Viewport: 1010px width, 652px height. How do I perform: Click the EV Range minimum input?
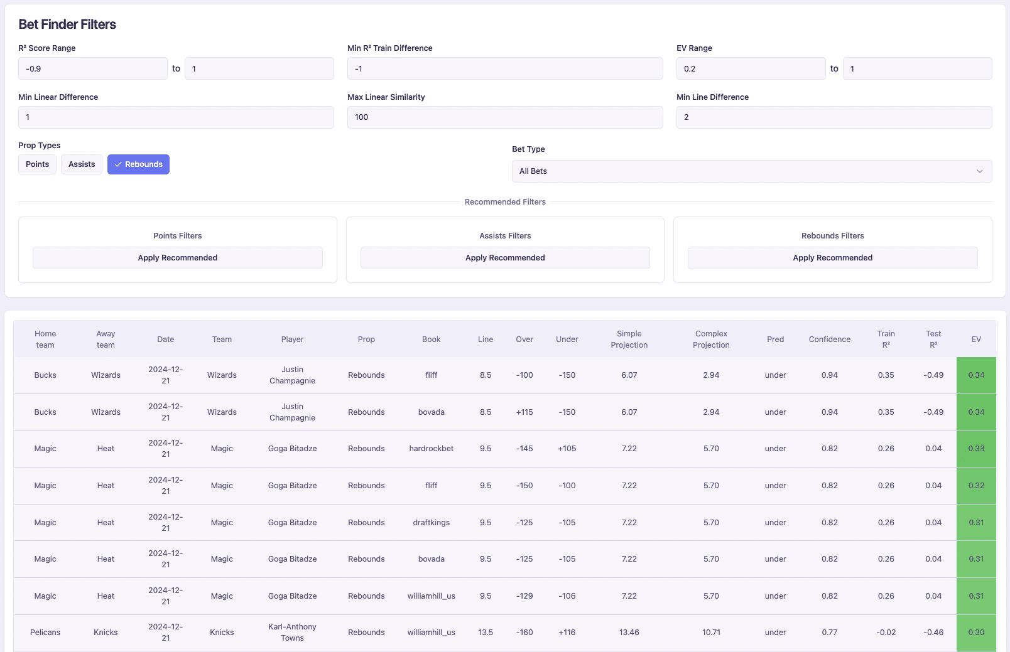[751, 68]
